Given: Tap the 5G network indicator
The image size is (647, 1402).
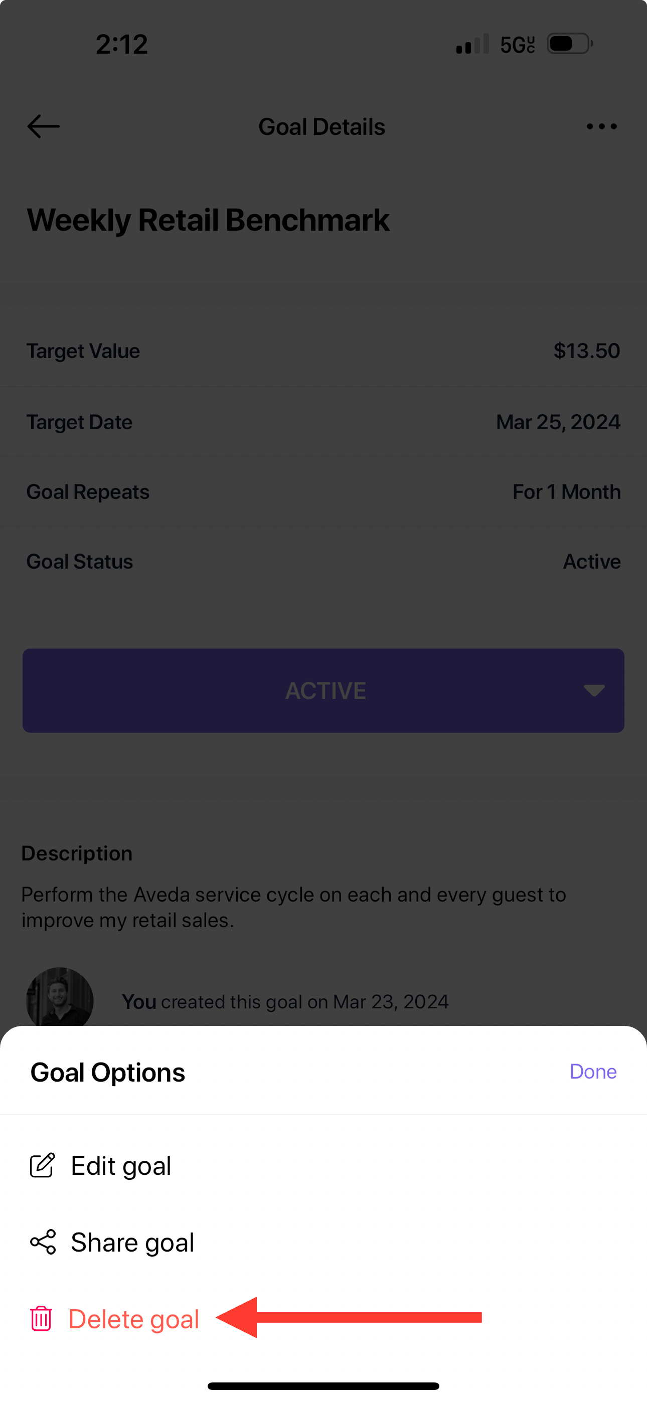Looking at the screenshot, I should tap(518, 45).
